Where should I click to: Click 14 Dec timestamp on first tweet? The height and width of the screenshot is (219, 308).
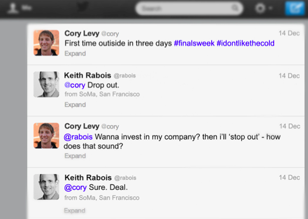pyautogui.click(x=289, y=33)
